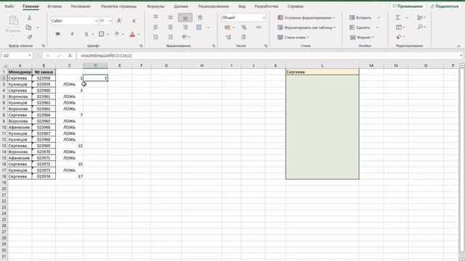Switch to the Вставка tab

[54, 7]
